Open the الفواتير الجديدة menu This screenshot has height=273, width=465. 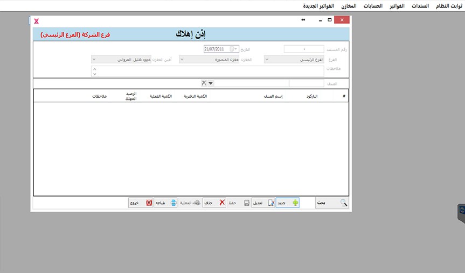point(318,6)
